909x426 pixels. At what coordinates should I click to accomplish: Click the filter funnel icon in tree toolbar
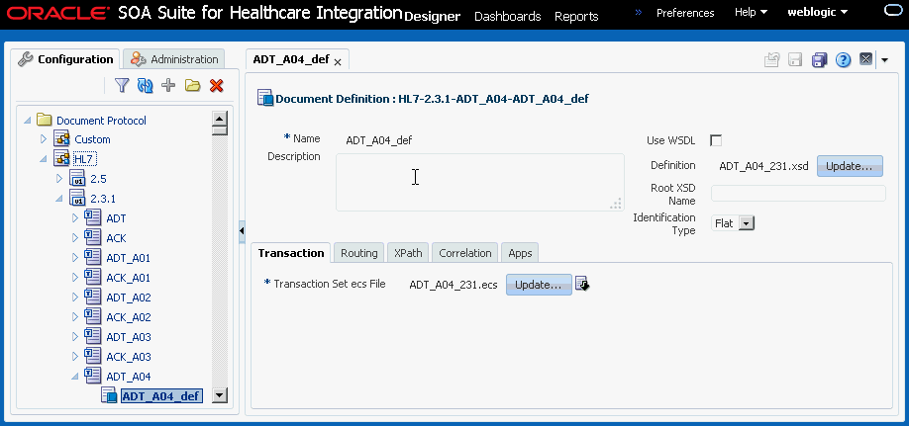(x=121, y=86)
